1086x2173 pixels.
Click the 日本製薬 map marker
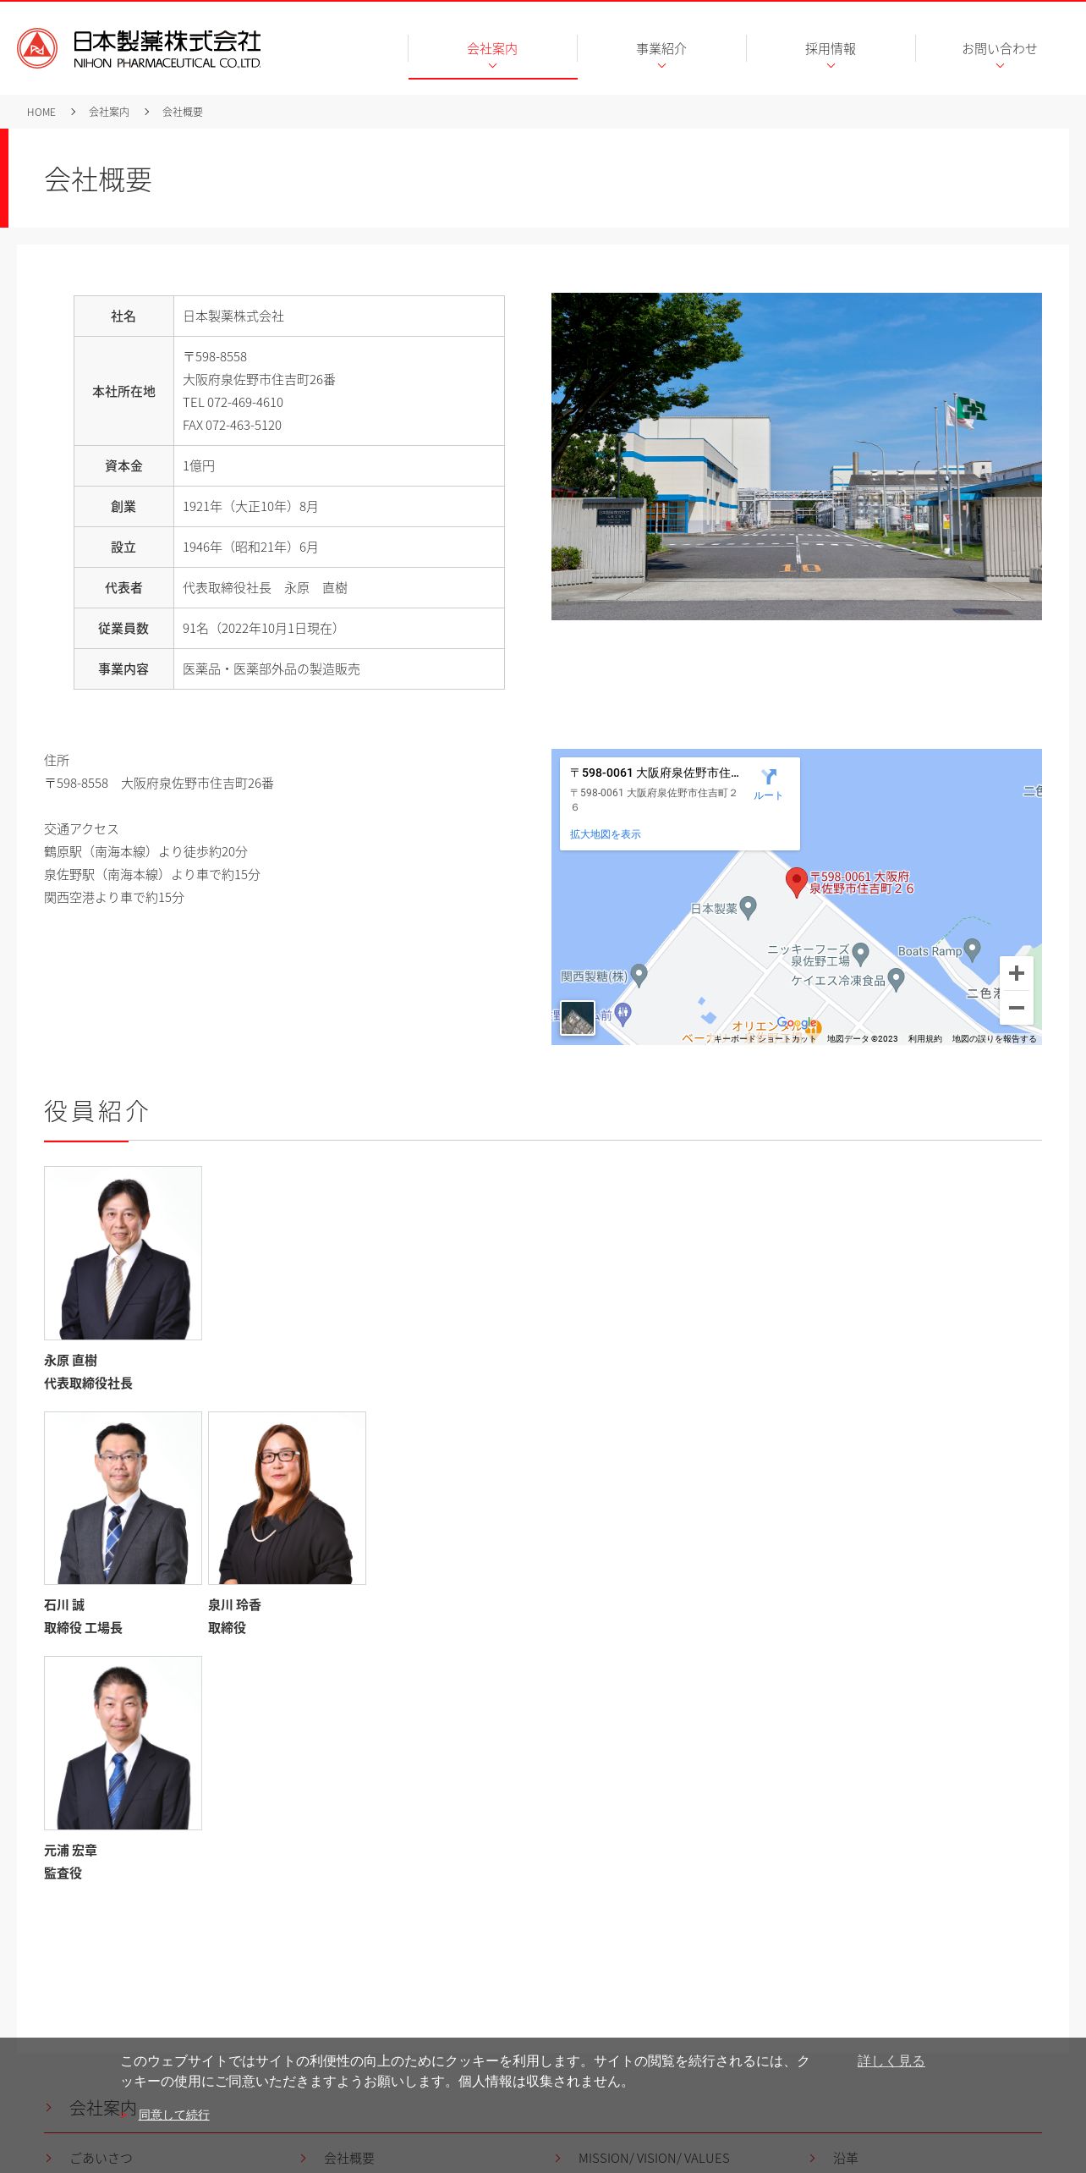(749, 908)
